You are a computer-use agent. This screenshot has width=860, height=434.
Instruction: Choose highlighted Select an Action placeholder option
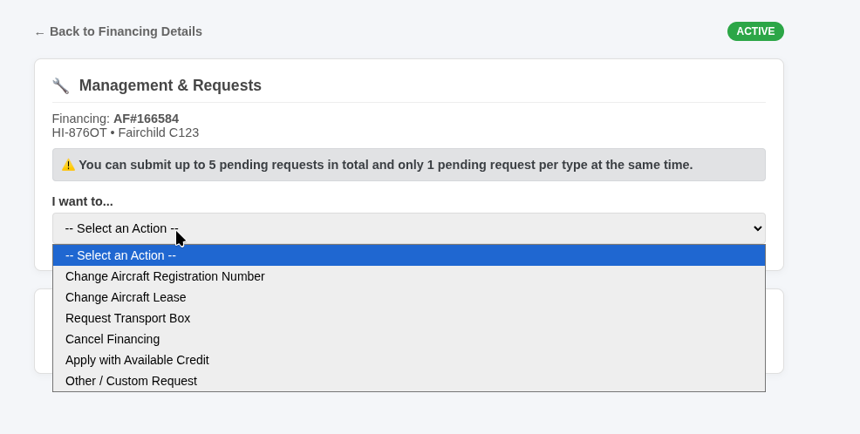tap(408, 255)
